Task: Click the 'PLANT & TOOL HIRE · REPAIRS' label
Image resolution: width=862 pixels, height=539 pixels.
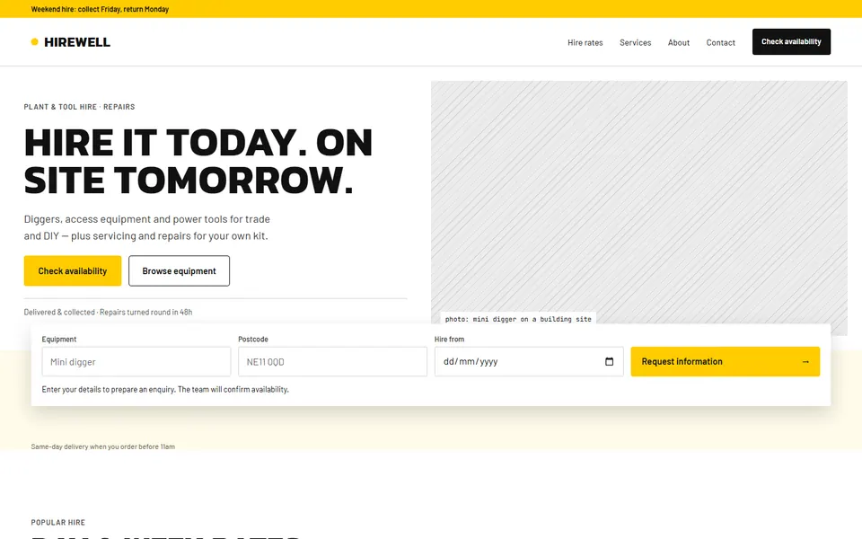Action: (79, 107)
